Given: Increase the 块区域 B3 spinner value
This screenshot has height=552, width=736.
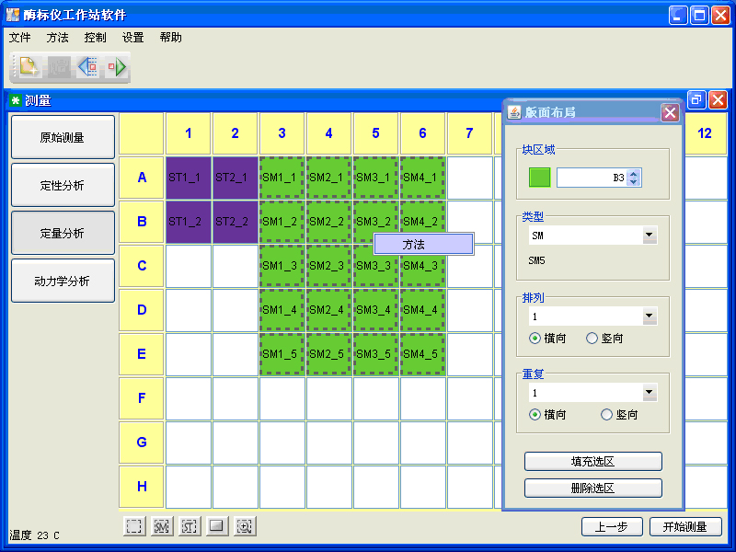Looking at the screenshot, I should tap(634, 173).
